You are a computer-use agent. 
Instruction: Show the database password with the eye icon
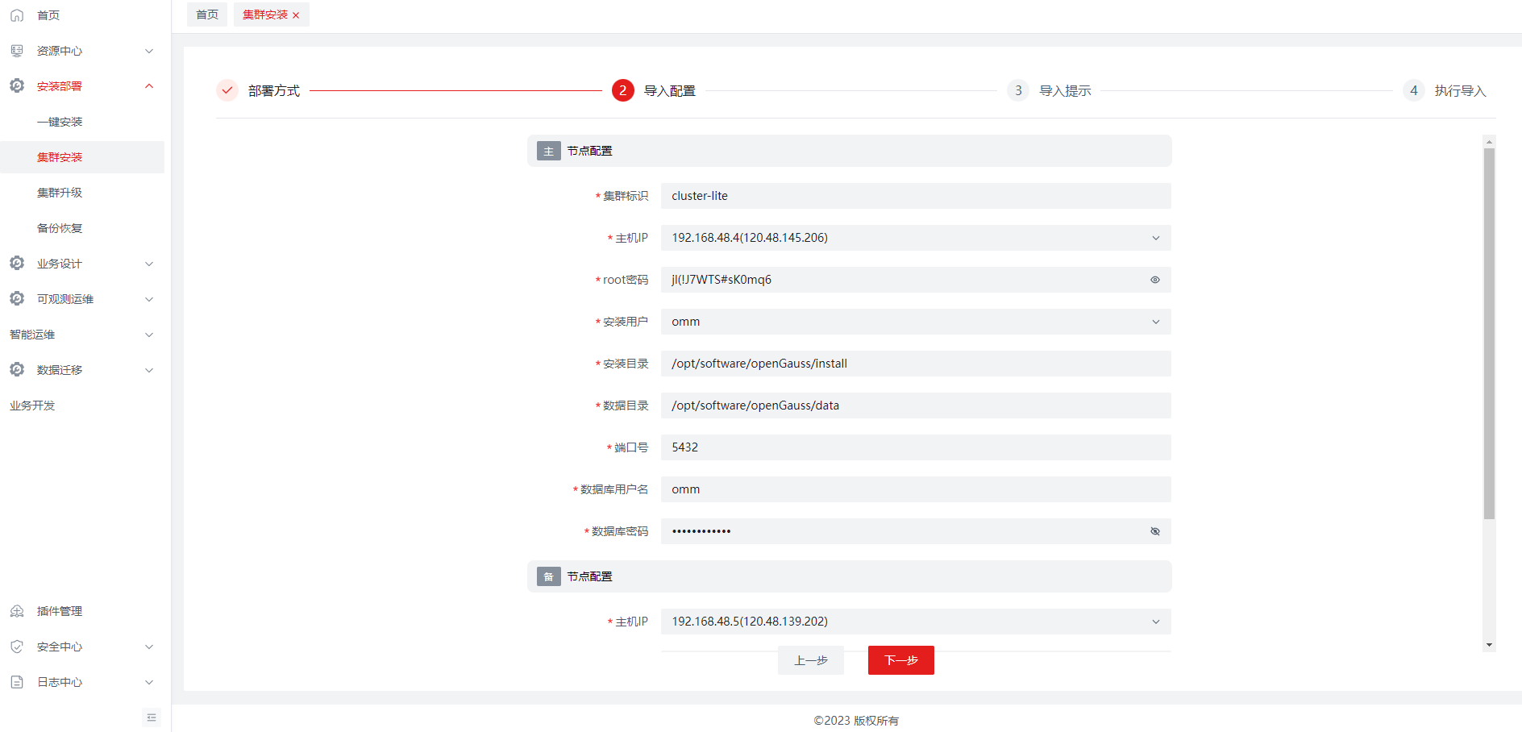pyautogui.click(x=1154, y=531)
